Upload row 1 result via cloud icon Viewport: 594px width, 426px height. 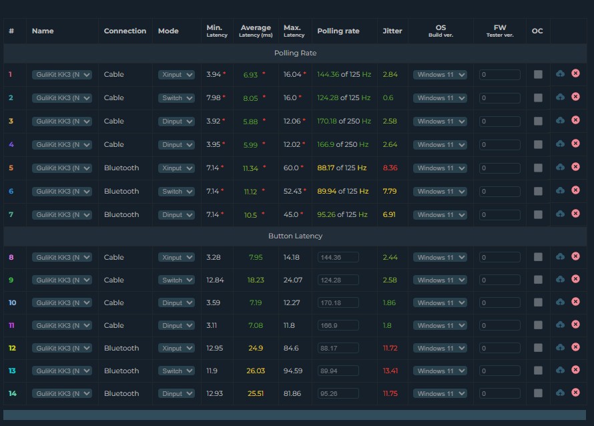[560, 73]
